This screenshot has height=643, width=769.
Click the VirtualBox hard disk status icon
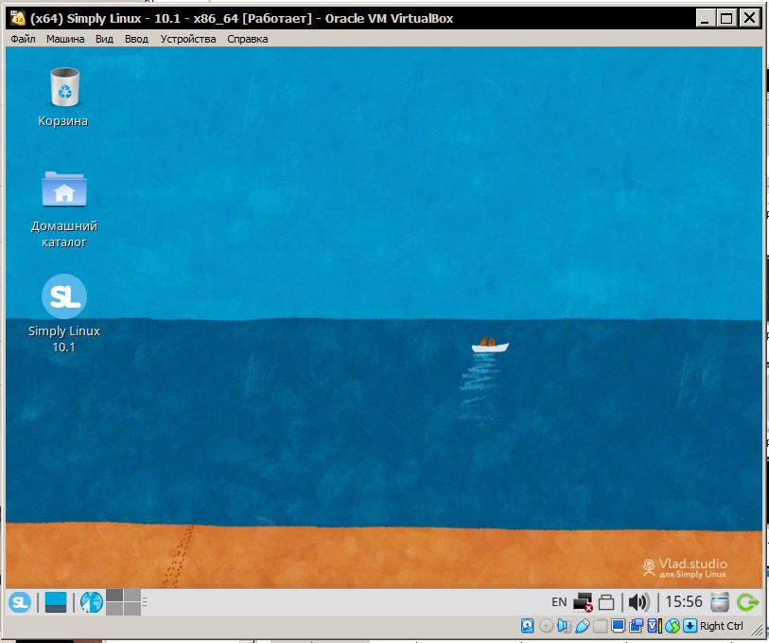click(x=527, y=626)
